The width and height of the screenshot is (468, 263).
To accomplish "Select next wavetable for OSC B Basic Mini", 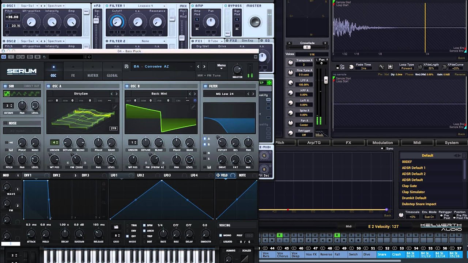I will pyautogui.click(x=195, y=94).
